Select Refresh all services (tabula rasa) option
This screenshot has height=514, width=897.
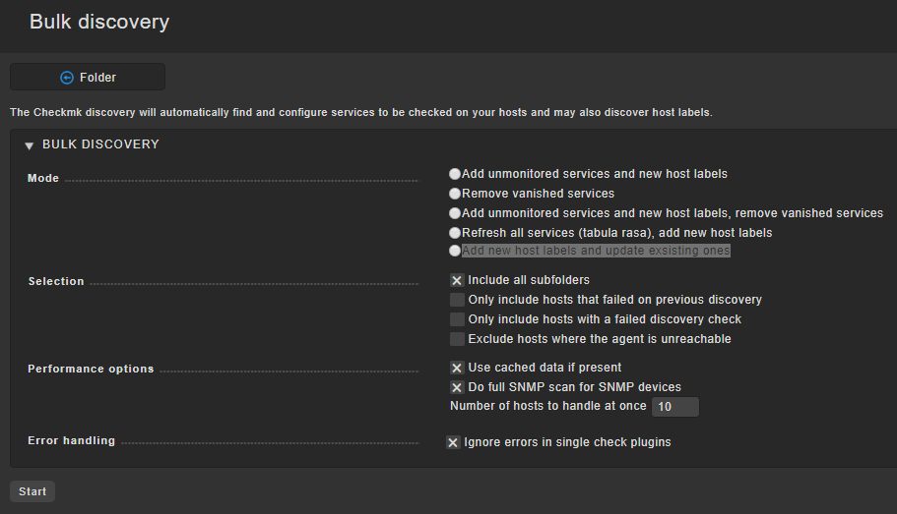pos(455,233)
